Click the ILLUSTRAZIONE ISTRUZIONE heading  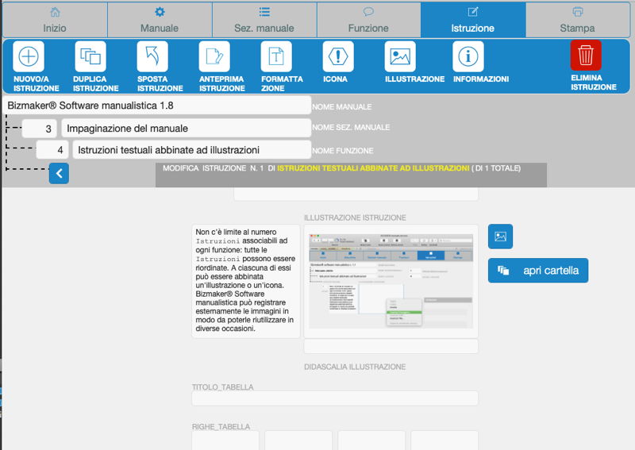point(355,217)
